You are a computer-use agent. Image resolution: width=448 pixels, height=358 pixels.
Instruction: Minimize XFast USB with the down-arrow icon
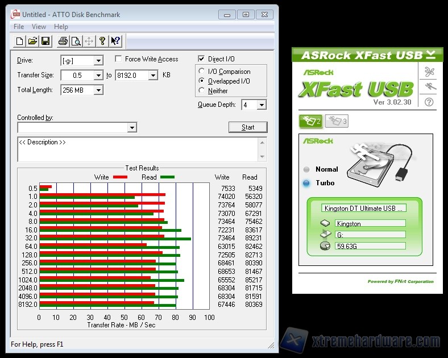[x=432, y=55]
